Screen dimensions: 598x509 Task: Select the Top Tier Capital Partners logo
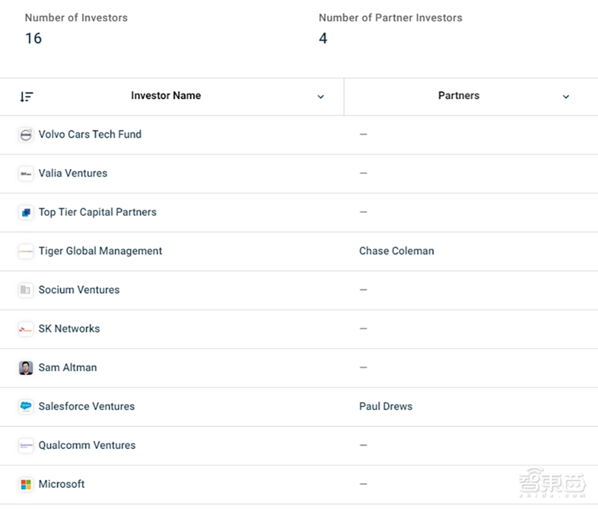coord(26,212)
